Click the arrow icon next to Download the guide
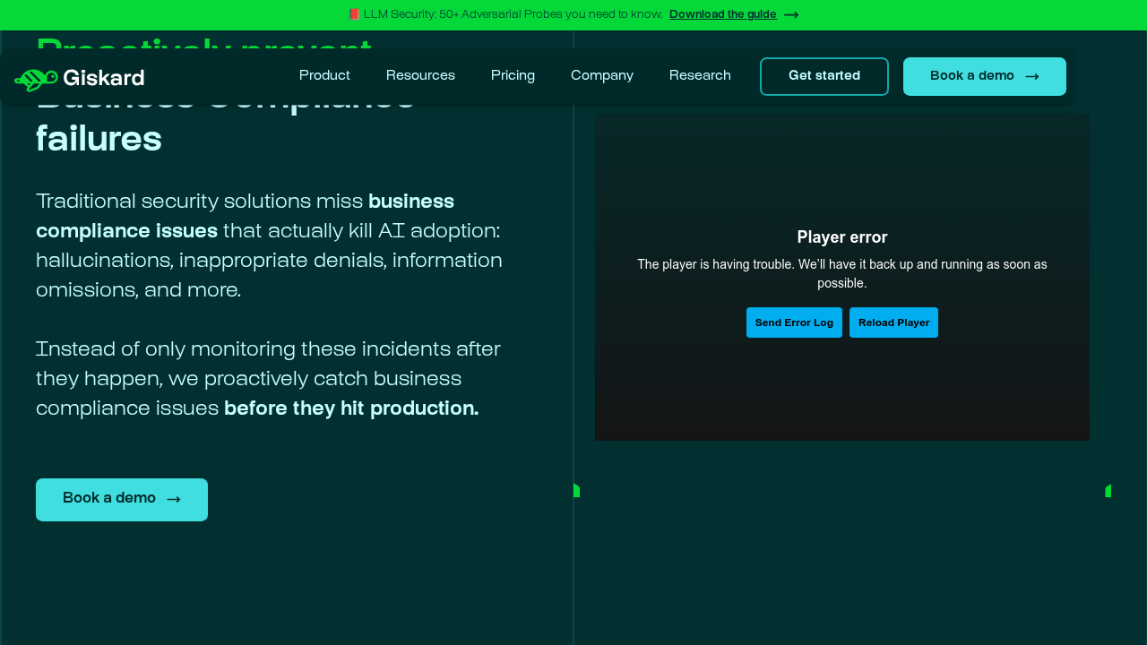Viewport: 1147px width, 645px height. [x=789, y=14]
